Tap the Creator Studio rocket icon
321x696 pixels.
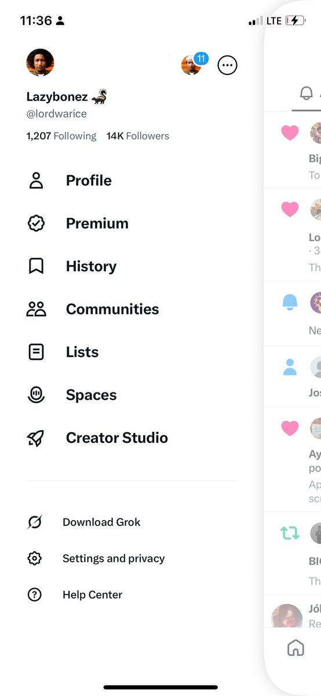(36, 438)
